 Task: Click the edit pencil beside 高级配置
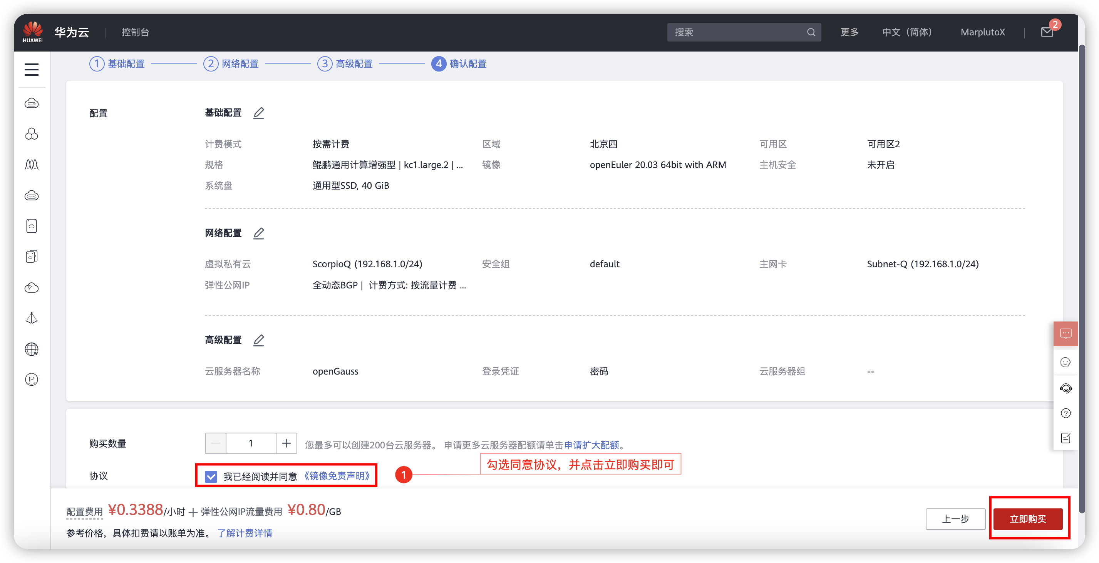point(258,340)
